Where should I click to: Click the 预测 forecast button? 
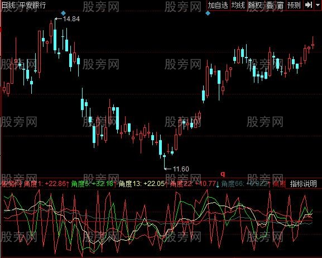coord(294,5)
